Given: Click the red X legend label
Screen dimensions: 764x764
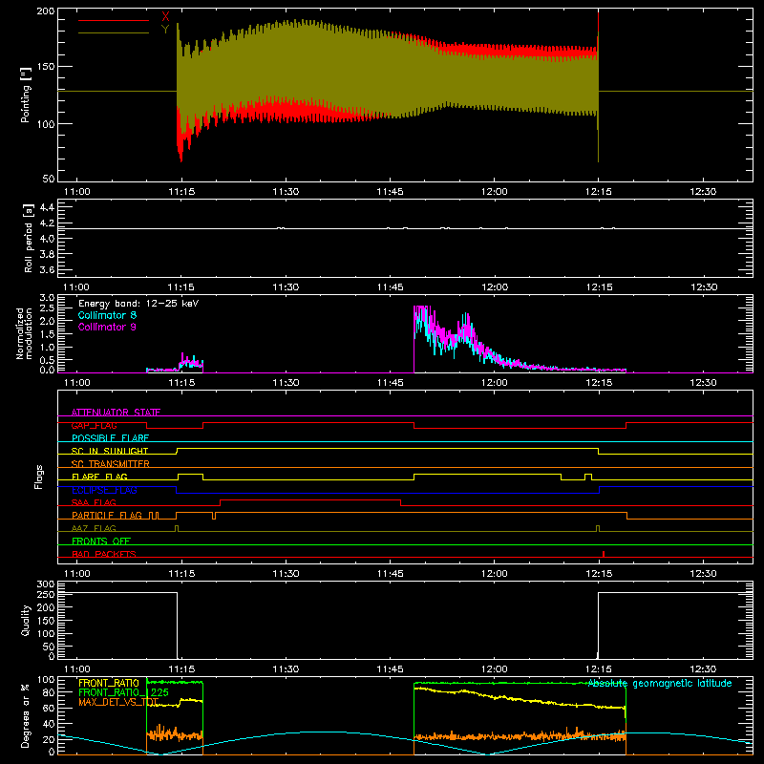Looking at the screenshot, I should tap(165, 17).
